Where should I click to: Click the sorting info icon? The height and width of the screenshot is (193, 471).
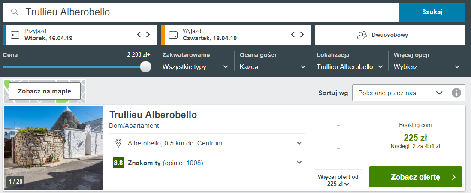point(456,93)
